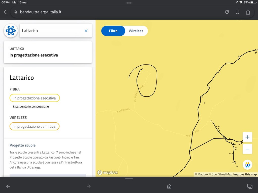
Task: Select the Fibra map layer
Action: (x=113, y=31)
